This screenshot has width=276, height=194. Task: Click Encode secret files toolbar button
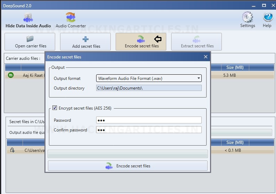[141, 42]
